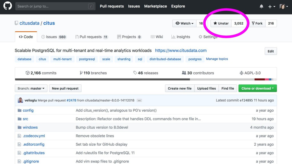292x164 pixels.
Task: Open the .editorconfig file
Action: 34,144
